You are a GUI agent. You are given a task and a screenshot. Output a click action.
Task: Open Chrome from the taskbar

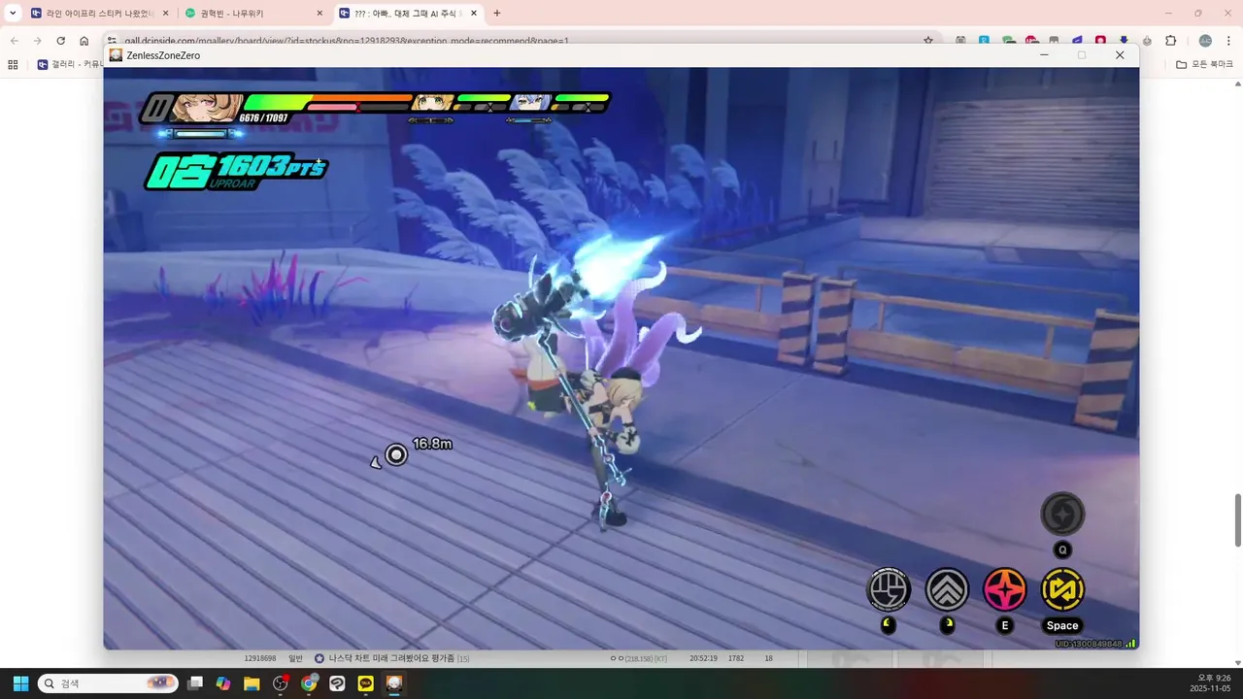(309, 683)
